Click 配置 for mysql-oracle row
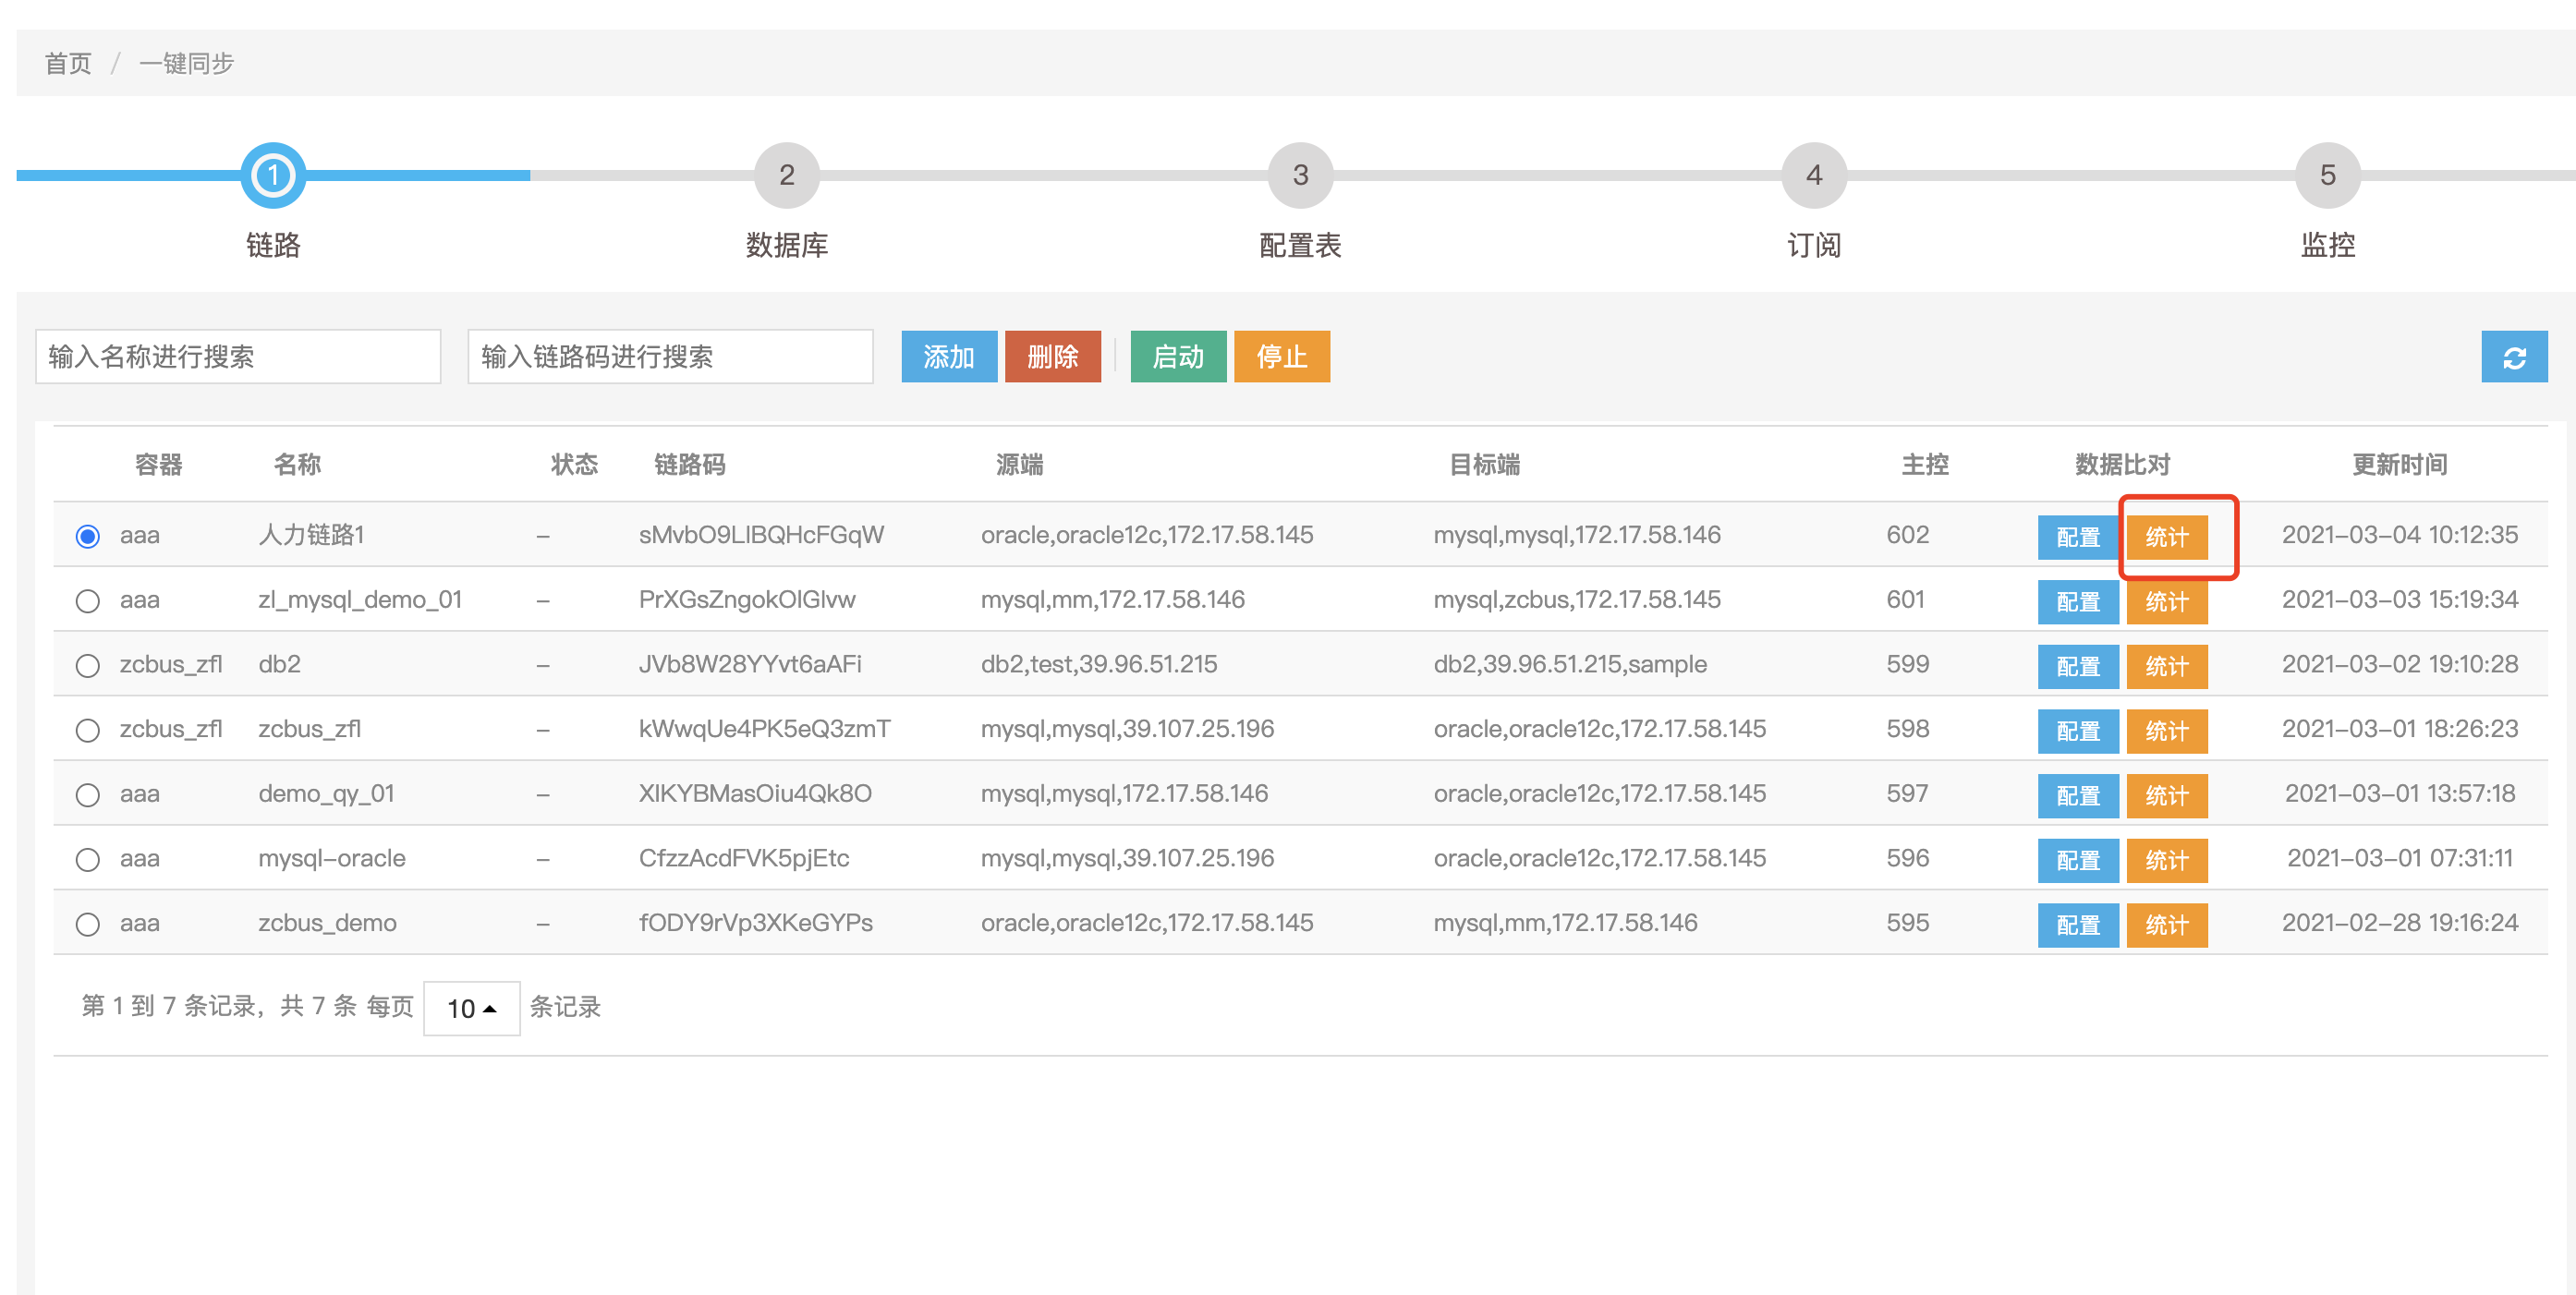Image resolution: width=2576 pixels, height=1295 pixels. (x=2077, y=860)
